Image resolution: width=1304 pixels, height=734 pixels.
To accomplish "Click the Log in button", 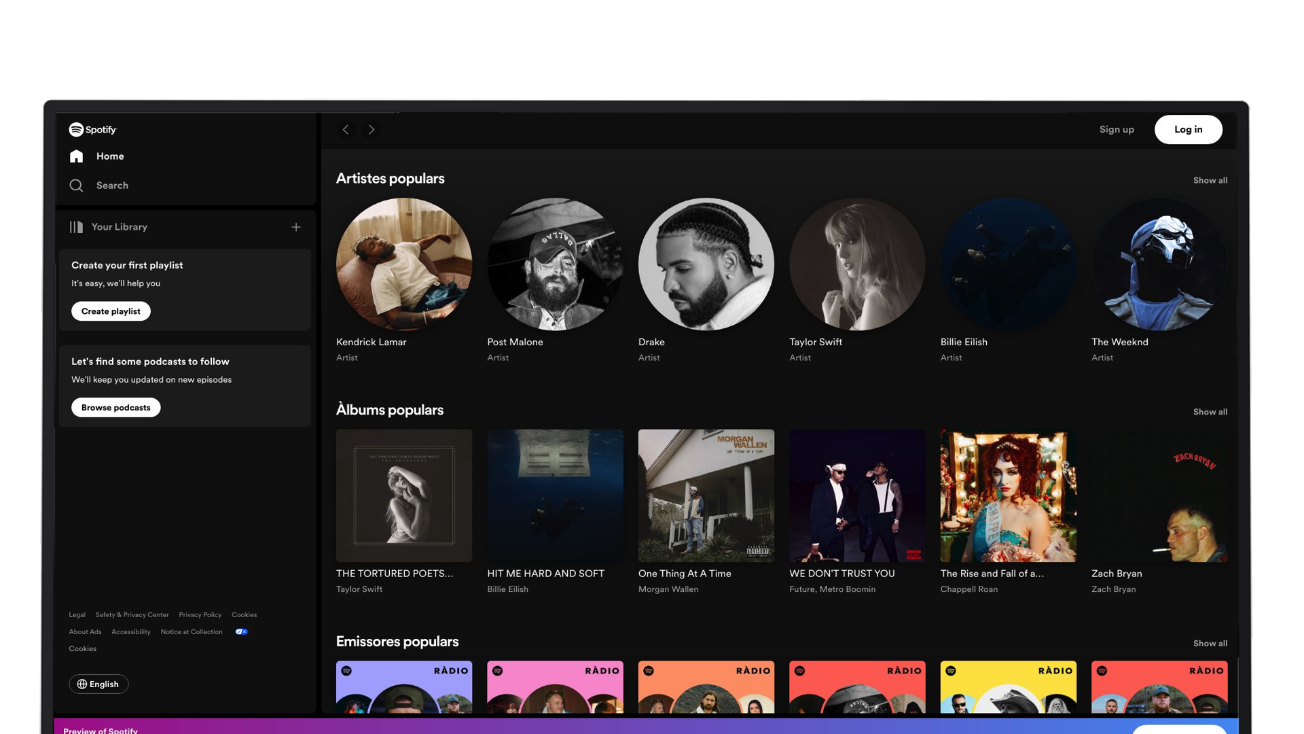I will pyautogui.click(x=1188, y=130).
